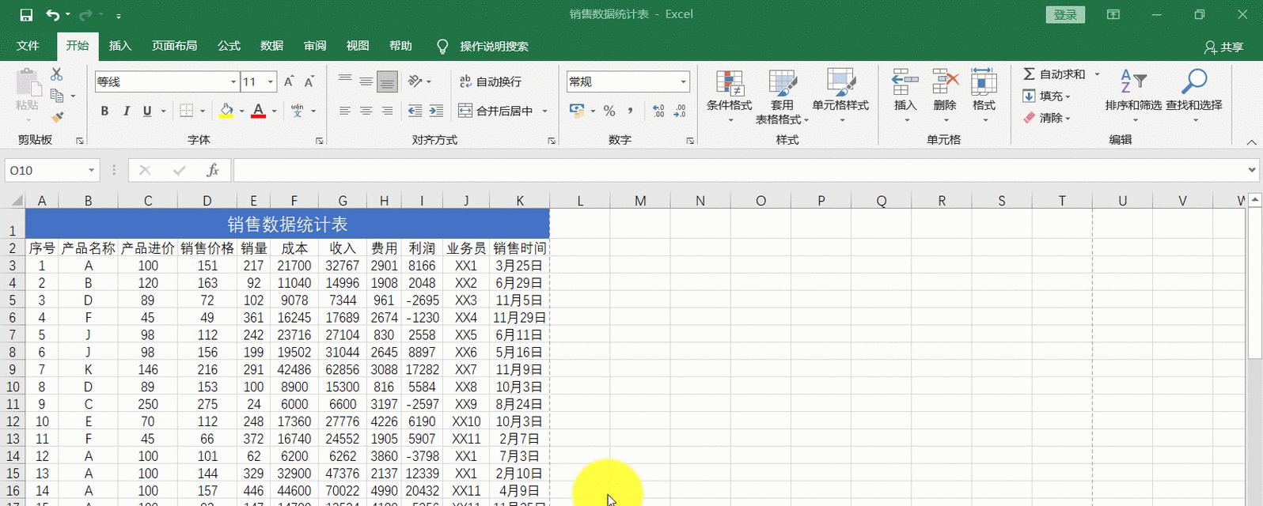1263x506 pixels.
Task: Apply percent style
Action: 609,111
